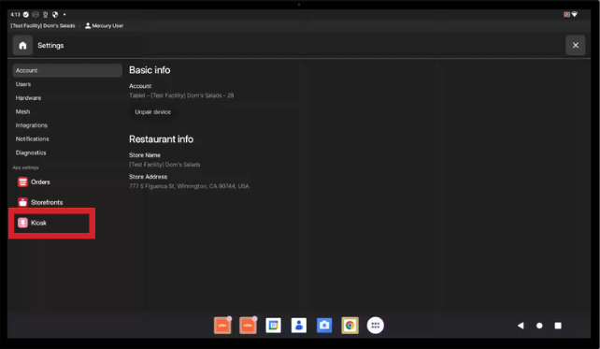This screenshot has height=349, width=600.
Task: Open the Camera app in the taskbar
Action: [324, 326]
